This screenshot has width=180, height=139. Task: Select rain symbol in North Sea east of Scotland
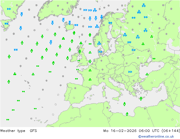pyautogui.click(x=90, y=52)
